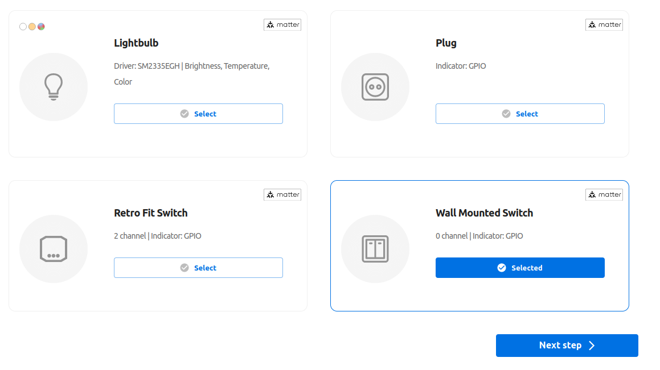Screen dimensions: 660x370
Task: Click the Matter badge on Lightbulb card
Action: click(x=282, y=25)
